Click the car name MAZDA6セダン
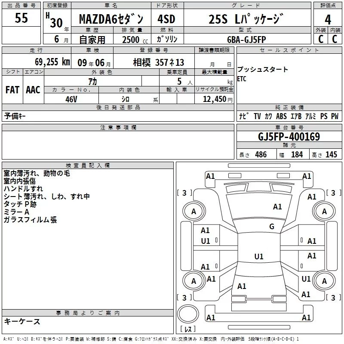 (x=111, y=19)
